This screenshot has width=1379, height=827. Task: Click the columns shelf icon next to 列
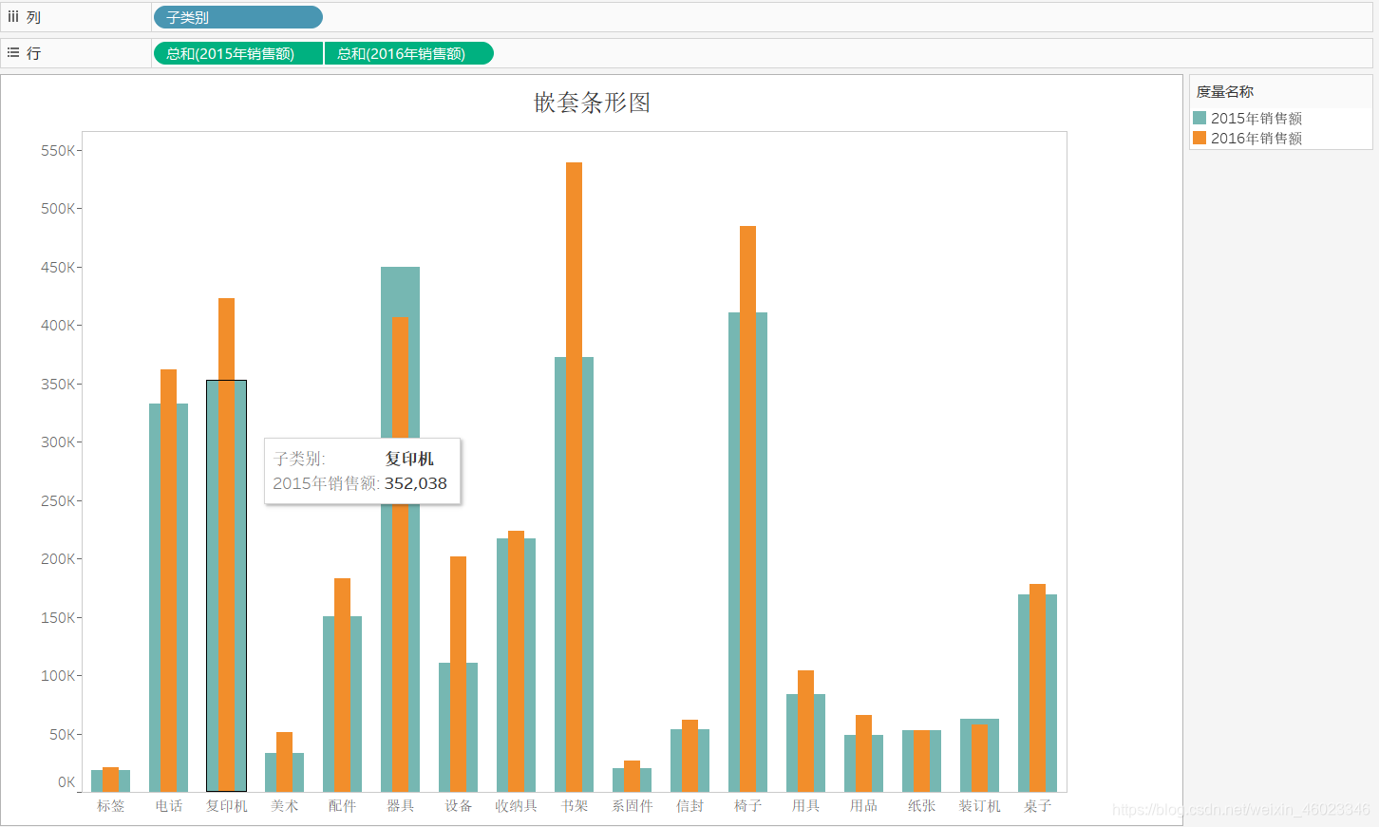point(13,17)
